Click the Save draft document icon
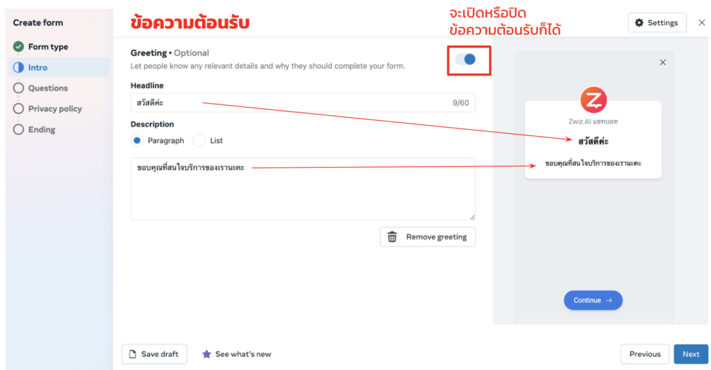The image size is (711, 370). coord(133,354)
